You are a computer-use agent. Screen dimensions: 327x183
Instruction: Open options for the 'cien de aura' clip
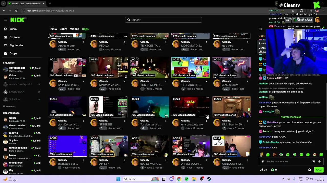click(248, 81)
